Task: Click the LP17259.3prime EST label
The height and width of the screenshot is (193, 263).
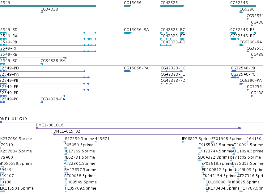Action: [x=79, y=139]
